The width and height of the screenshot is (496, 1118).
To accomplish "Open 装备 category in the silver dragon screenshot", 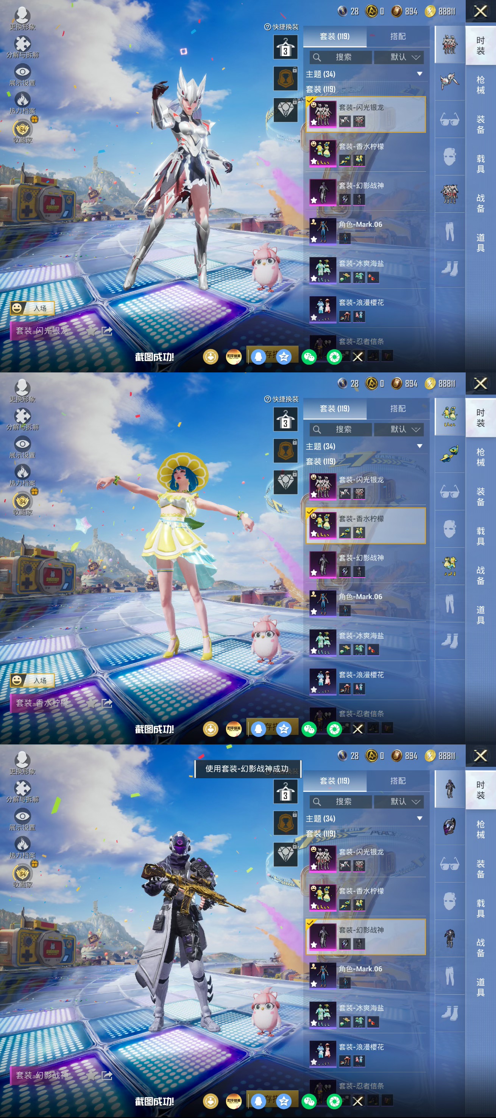I will coord(480,124).
